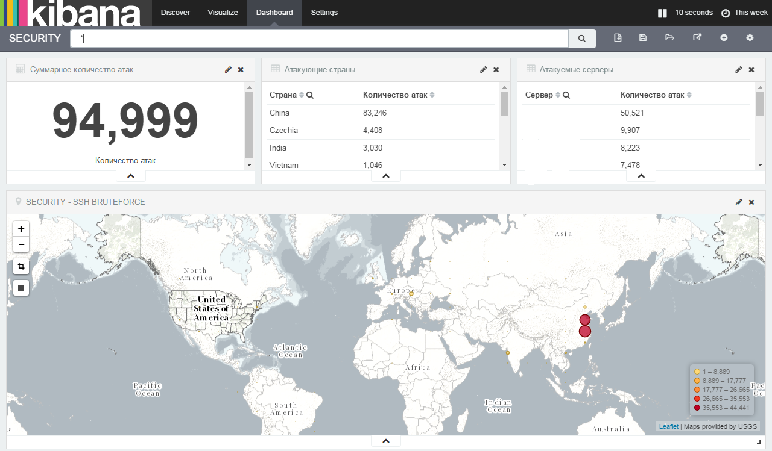772x451 pixels.
Task: Click the 1 – 8,889 legend swatch
Action: point(697,372)
